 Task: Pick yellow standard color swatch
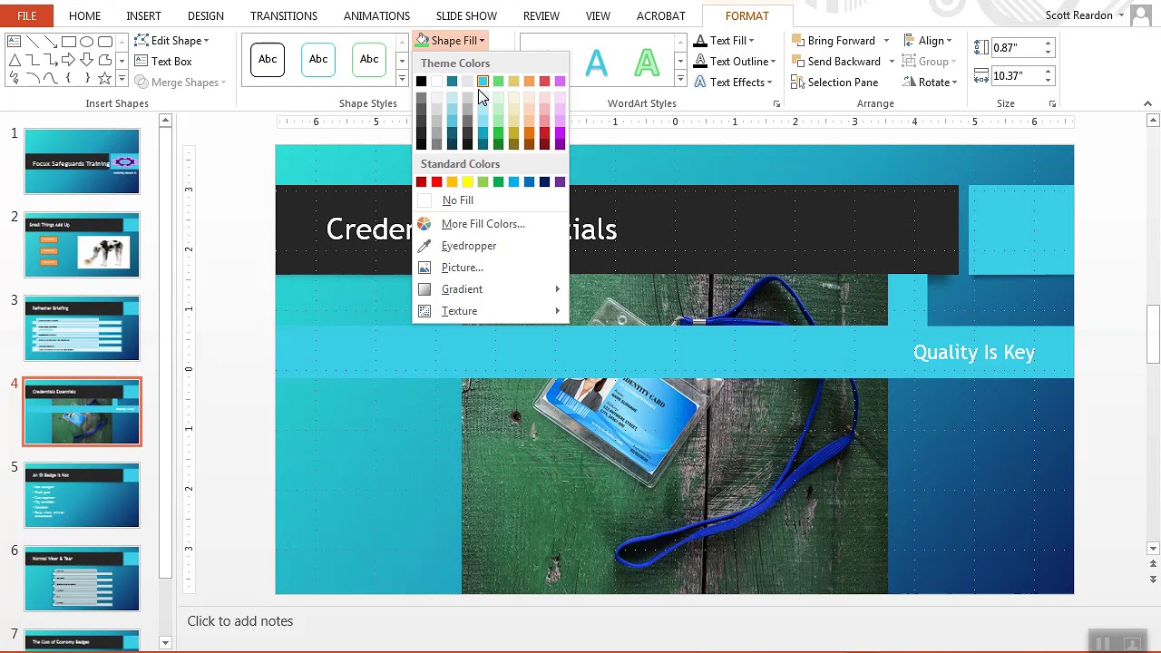[467, 182]
